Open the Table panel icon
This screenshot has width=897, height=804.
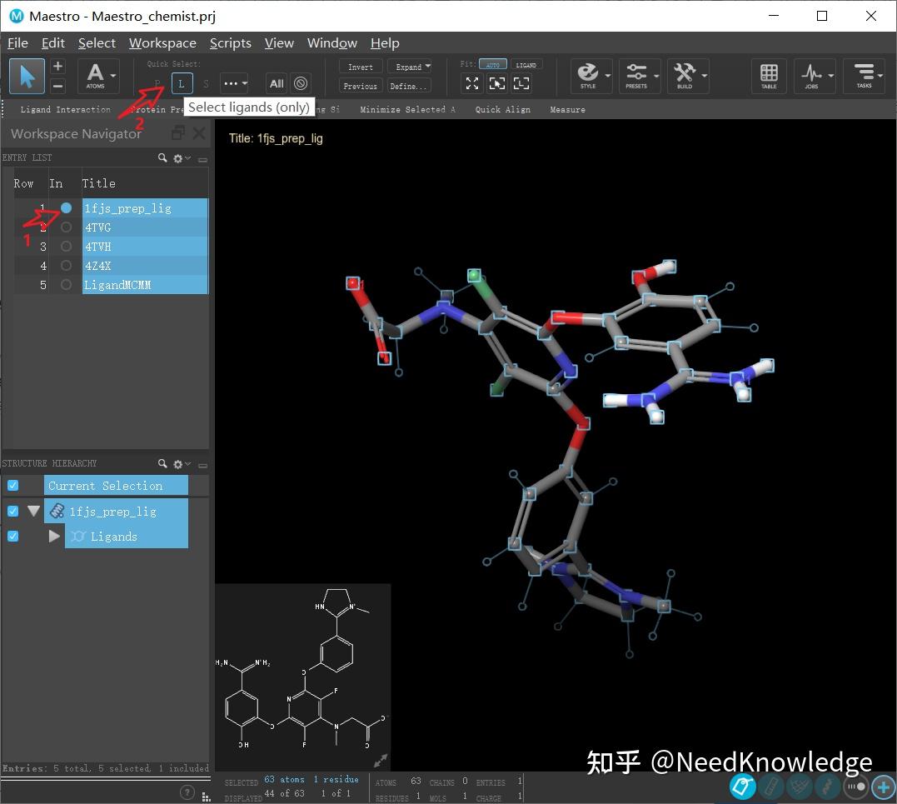tap(768, 75)
